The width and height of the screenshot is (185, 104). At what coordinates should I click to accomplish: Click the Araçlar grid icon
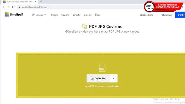34,15
